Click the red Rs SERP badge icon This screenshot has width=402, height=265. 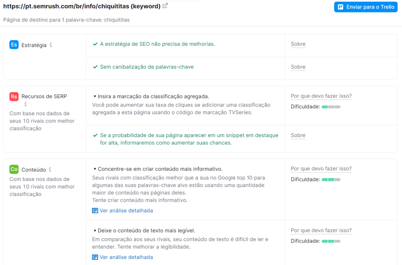[14, 96]
